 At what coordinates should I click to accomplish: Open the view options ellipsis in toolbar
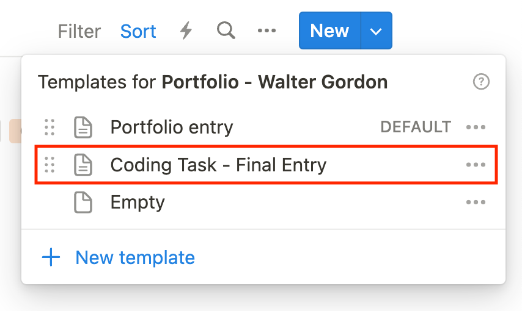click(x=267, y=30)
